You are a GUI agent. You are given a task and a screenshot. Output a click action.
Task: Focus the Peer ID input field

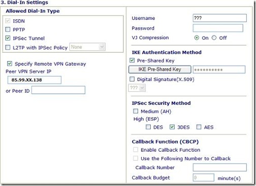click(58, 90)
